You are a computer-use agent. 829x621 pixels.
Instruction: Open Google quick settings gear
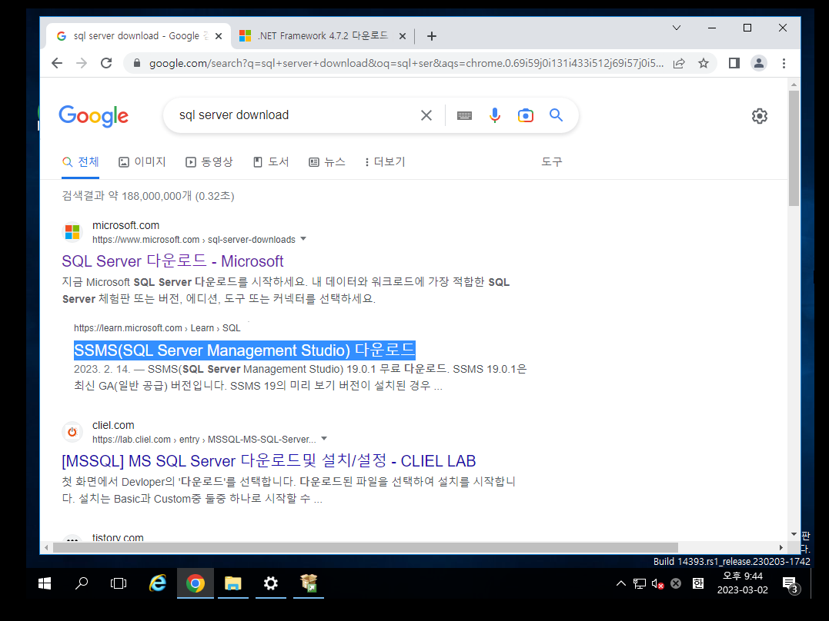coord(760,115)
